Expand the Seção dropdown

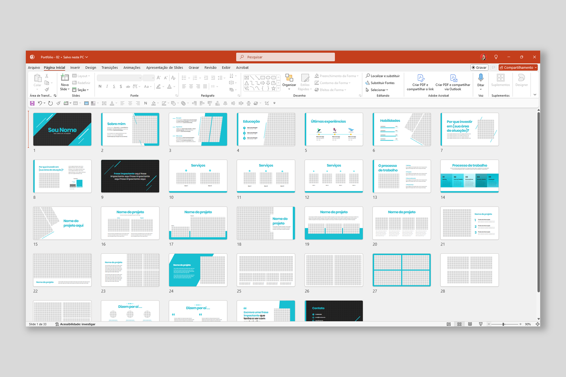81,90
